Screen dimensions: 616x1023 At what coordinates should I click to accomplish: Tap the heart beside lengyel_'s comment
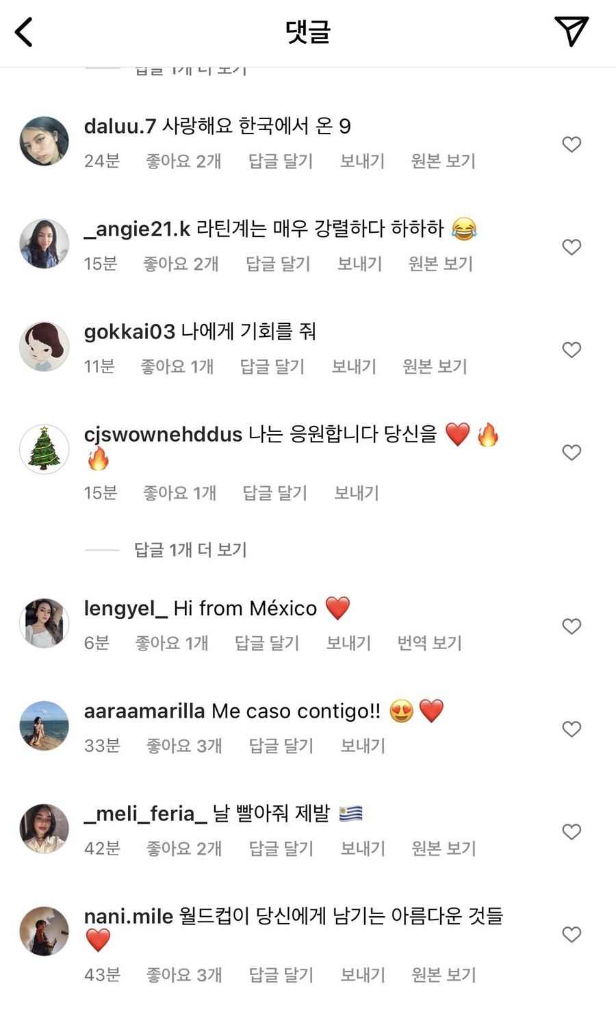point(572,627)
